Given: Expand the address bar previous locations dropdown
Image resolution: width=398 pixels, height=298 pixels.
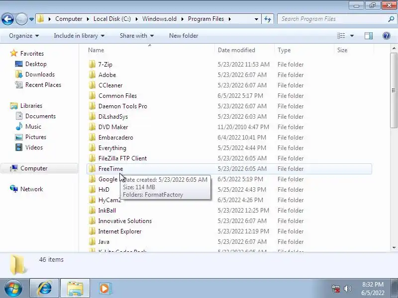Looking at the screenshot, I should coord(256,19).
